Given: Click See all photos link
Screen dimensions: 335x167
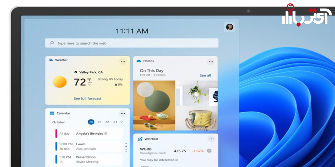Looking at the screenshot, I should click(x=205, y=75).
